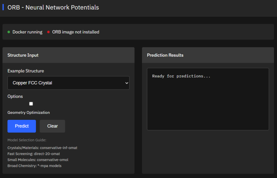Click the red ORB image status dot

pos(48,32)
